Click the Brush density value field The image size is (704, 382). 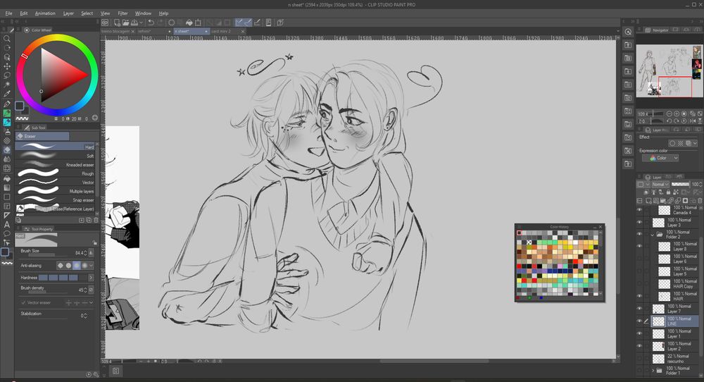coord(81,290)
